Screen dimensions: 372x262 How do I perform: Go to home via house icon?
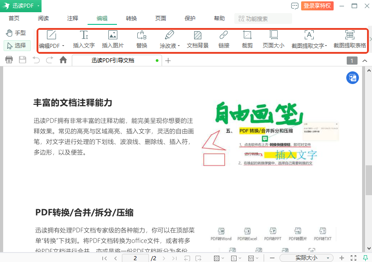click(x=63, y=60)
